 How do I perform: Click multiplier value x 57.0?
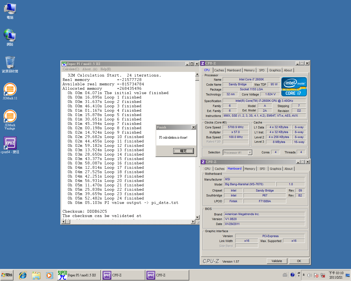236,132
